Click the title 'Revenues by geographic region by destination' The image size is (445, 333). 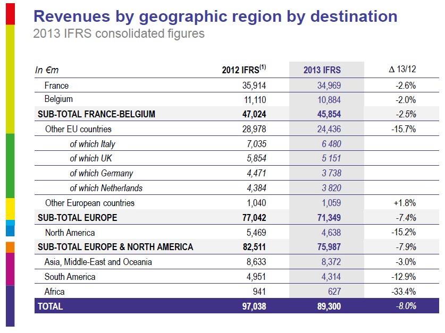(x=215, y=16)
